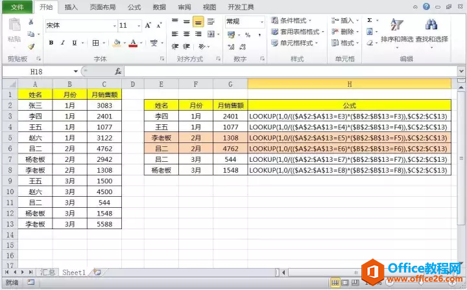The height and width of the screenshot is (290, 467).
Task: Apply fill color bucket
Action: [117, 43]
